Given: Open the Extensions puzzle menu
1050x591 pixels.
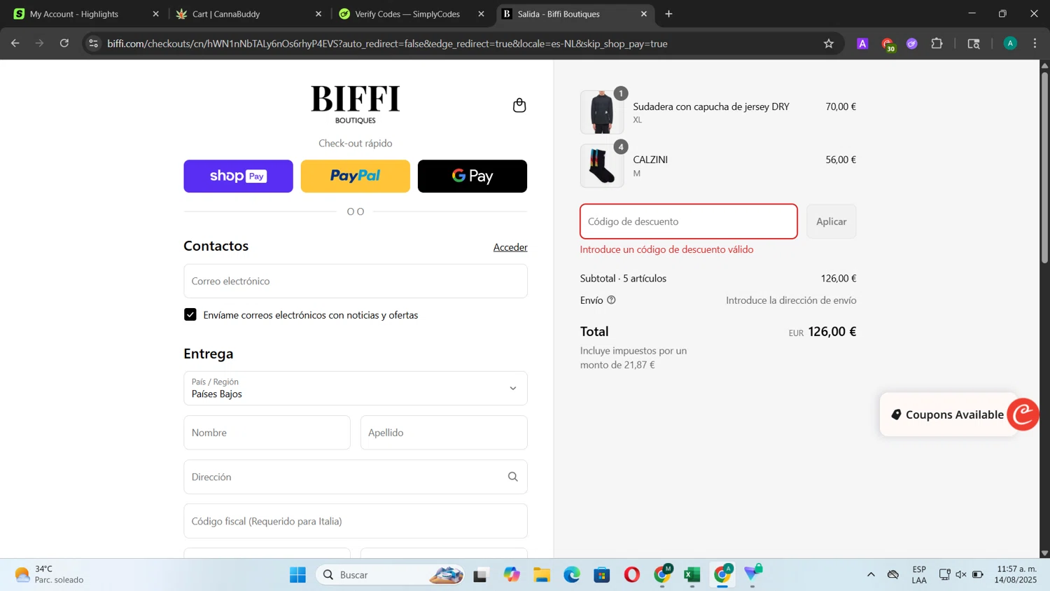Looking at the screenshot, I should [937, 43].
